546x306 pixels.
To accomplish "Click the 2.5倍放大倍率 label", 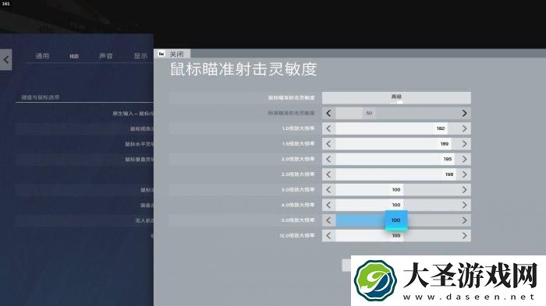I will (x=298, y=174).
